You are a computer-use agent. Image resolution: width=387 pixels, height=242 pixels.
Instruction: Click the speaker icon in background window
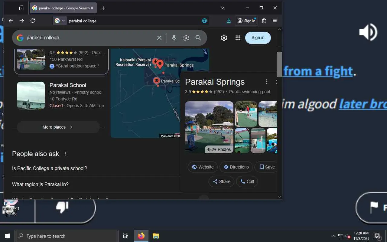(x=368, y=32)
